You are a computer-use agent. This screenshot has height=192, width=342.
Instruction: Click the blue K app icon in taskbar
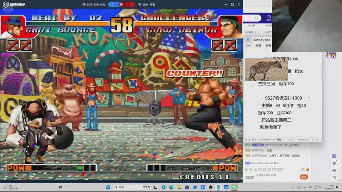pyautogui.click(x=203, y=187)
